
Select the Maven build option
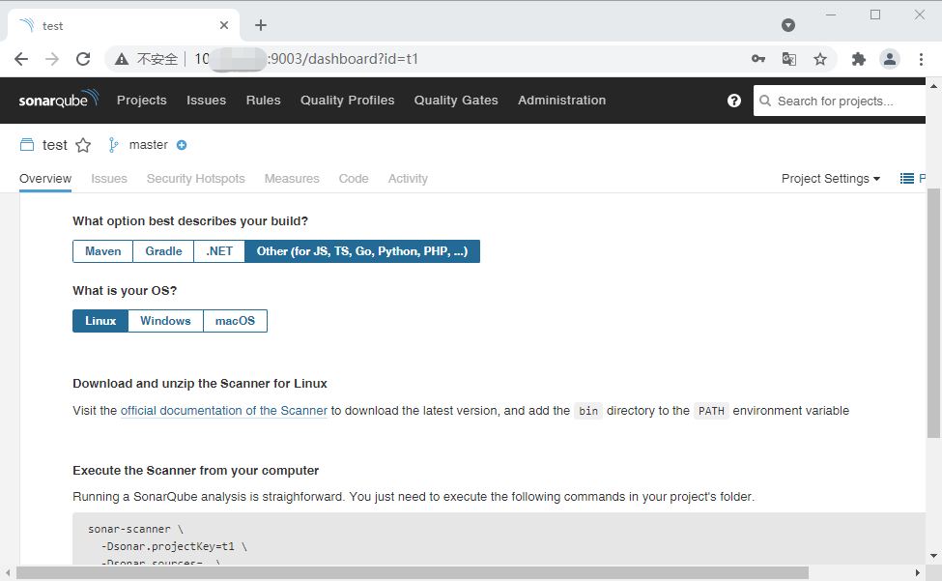point(102,250)
